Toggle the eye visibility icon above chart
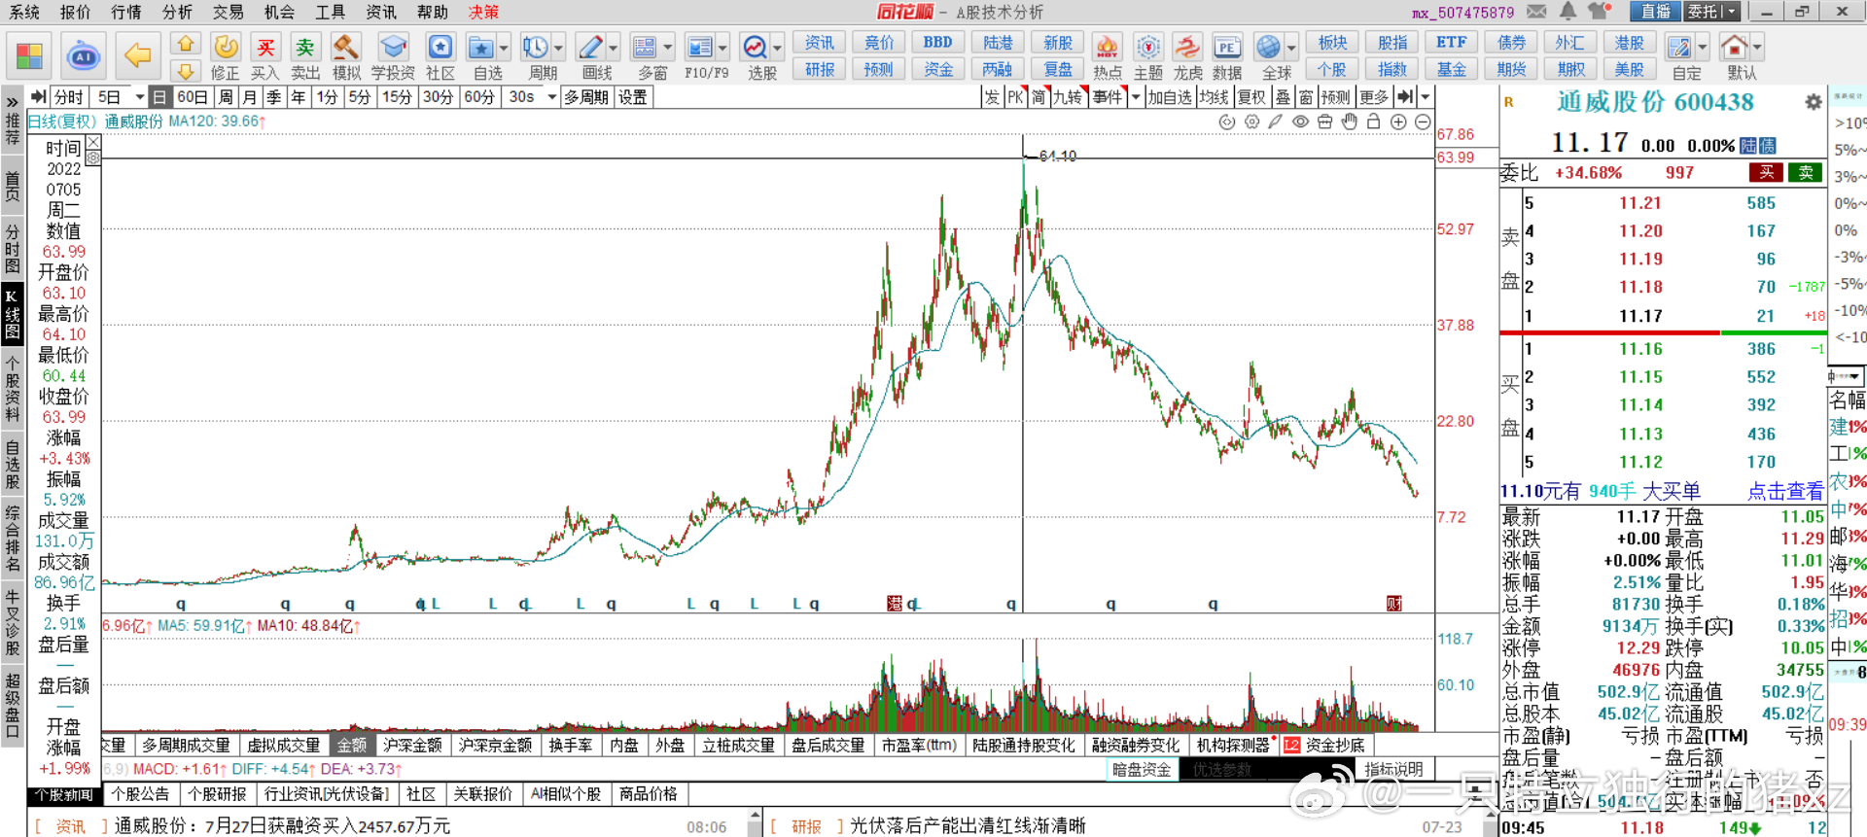1867x837 pixels. pyautogui.click(x=1300, y=122)
